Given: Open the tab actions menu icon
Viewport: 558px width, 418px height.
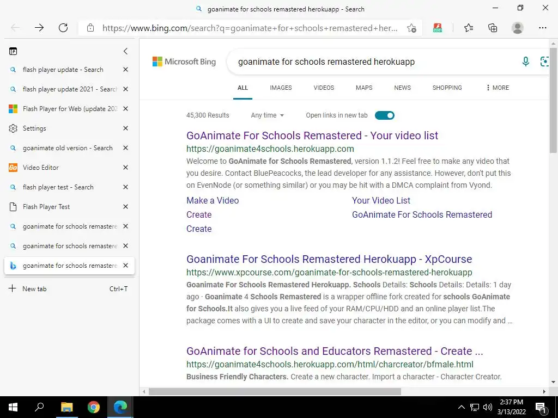Looking at the screenshot, I should (x=13, y=51).
